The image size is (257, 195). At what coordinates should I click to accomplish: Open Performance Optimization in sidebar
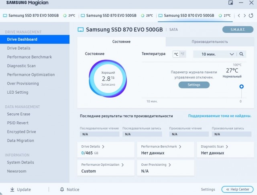click(35, 74)
